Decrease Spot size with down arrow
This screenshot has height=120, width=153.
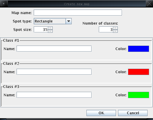coord(50,31)
